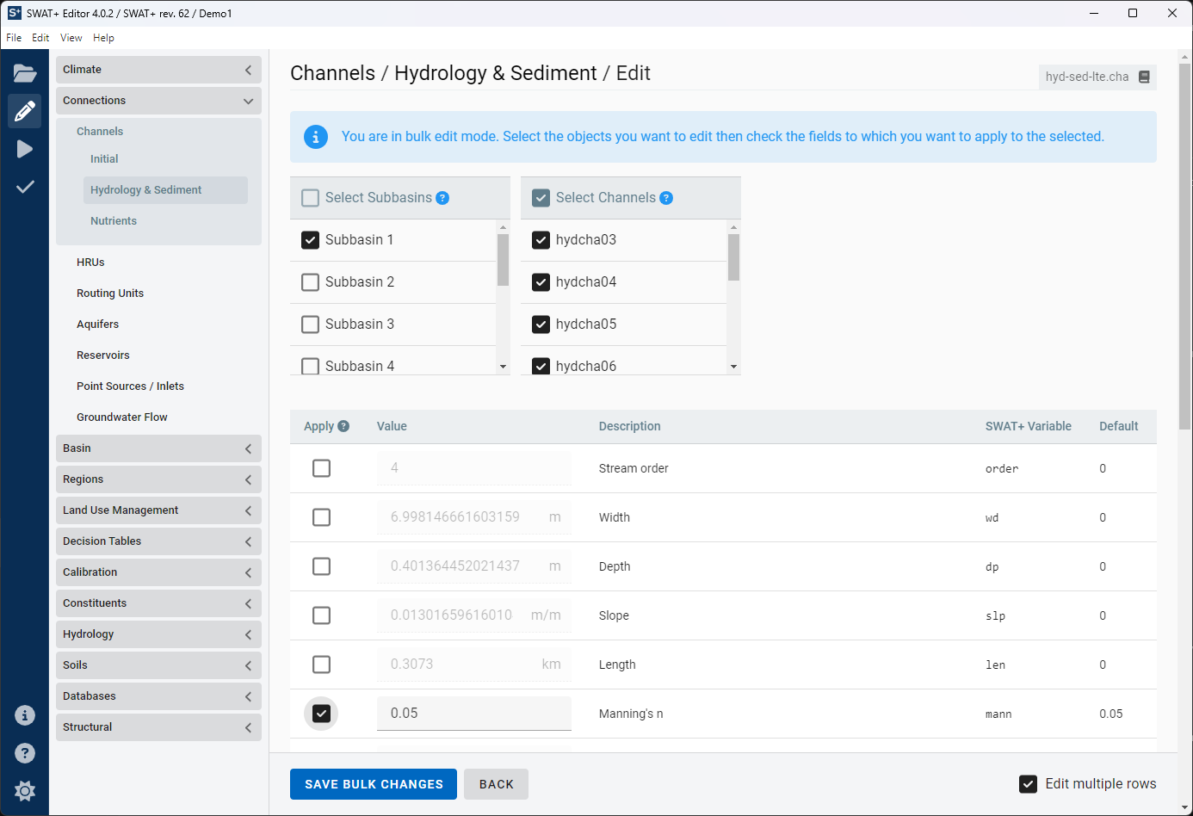The height and width of the screenshot is (816, 1193).
Task: Click the Subbasins list scrollbar thumb
Action: pos(504,259)
